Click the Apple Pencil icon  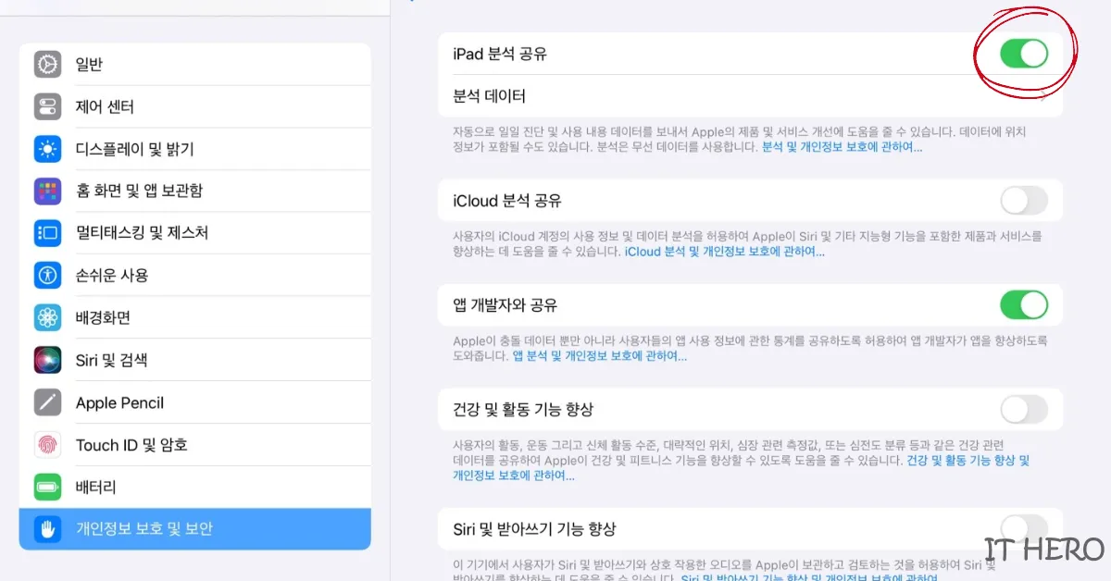click(x=47, y=402)
